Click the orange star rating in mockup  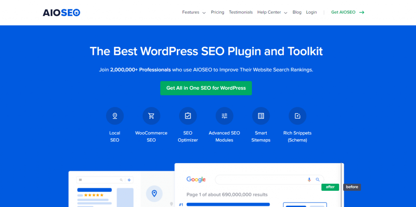[94, 195]
